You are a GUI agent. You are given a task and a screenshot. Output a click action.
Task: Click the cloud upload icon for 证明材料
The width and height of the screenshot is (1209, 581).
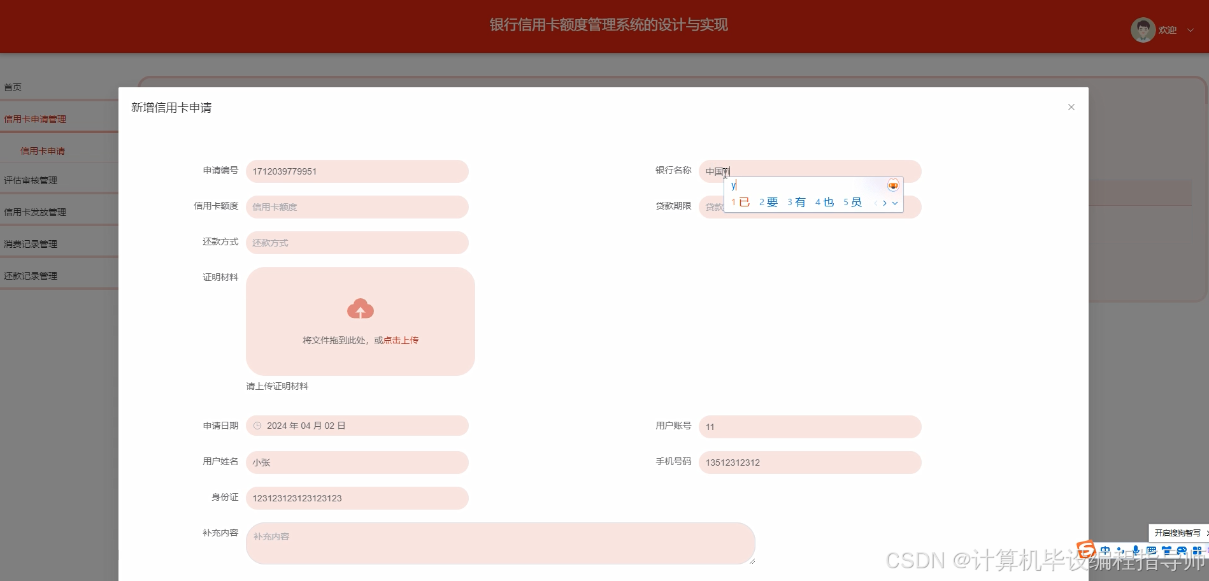tap(361, 308)
